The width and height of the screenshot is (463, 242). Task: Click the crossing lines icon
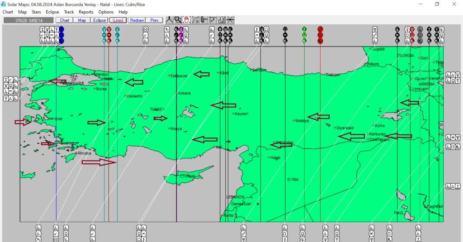[x=230, y=20]
